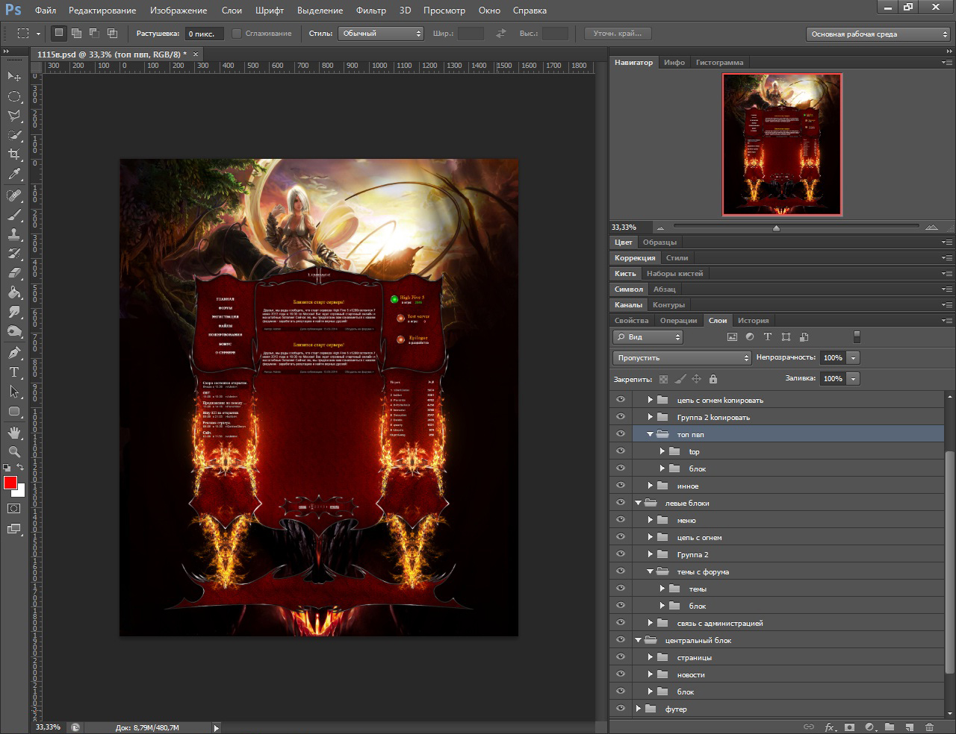Click the Navigator preview thumbnail
956x734 pixels.
782,144
